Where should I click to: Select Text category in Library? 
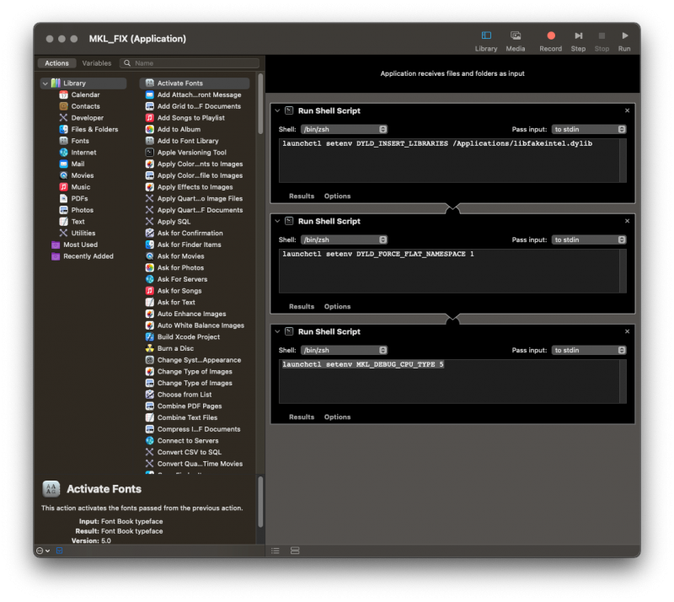coord(78,222)
